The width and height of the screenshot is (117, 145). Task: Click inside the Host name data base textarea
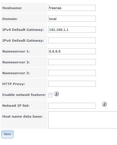(83, 120)
